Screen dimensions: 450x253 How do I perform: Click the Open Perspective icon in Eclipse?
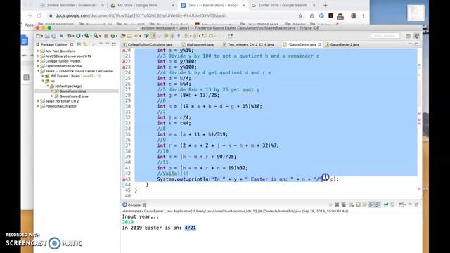[x=408, y=36]
